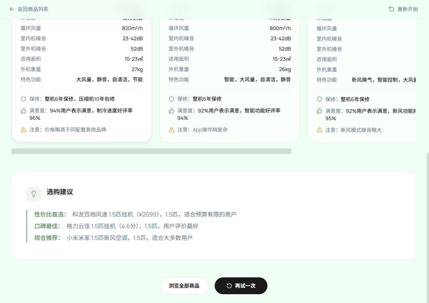Click 注意：价格略高于同配置其他品牌 note
429x303 pixels.
click(68, 130)
